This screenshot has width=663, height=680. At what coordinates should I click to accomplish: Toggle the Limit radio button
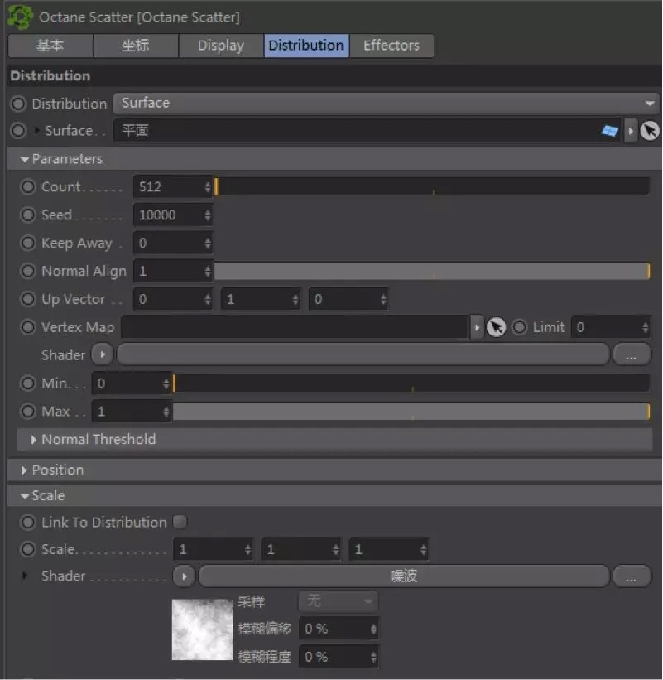coord(519,327)
